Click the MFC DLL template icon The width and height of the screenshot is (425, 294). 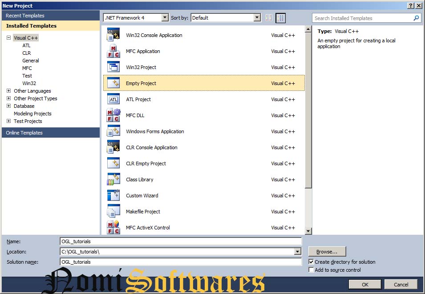113,115
